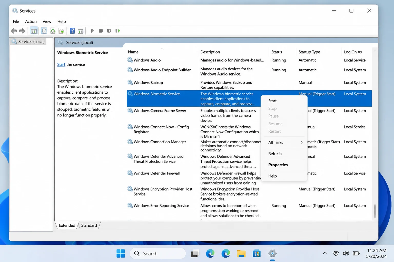Select Services (Local) in the console tree
Viewport: 394px width, 262px height.
coord(28,41)
